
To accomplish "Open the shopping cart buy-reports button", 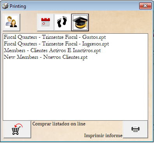I will (17, 129).
